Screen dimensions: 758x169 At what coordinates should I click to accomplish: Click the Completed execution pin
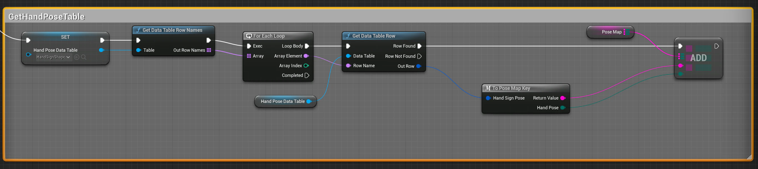click(307, 76)
